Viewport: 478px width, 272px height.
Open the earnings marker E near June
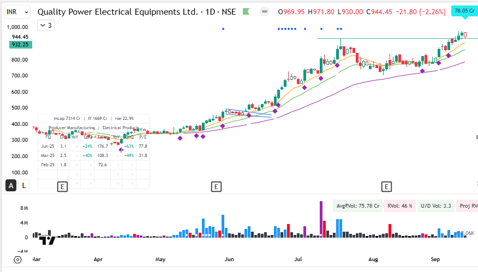[216, 187]
